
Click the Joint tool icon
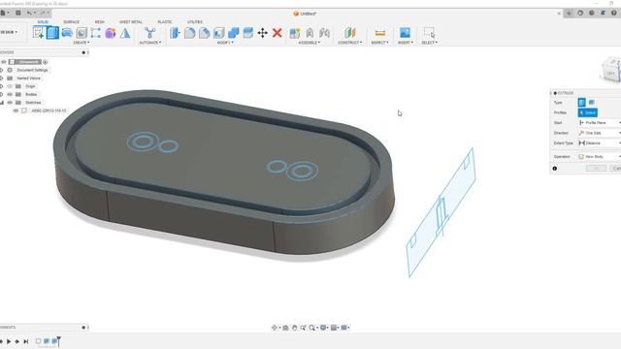click(310, 33)
